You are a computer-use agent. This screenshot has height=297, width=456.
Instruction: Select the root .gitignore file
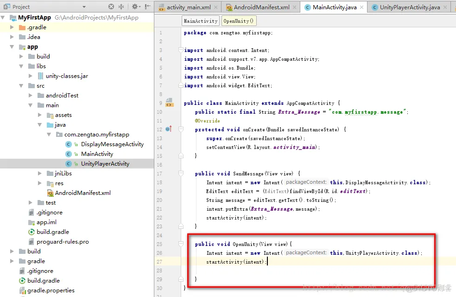point(40,271)
